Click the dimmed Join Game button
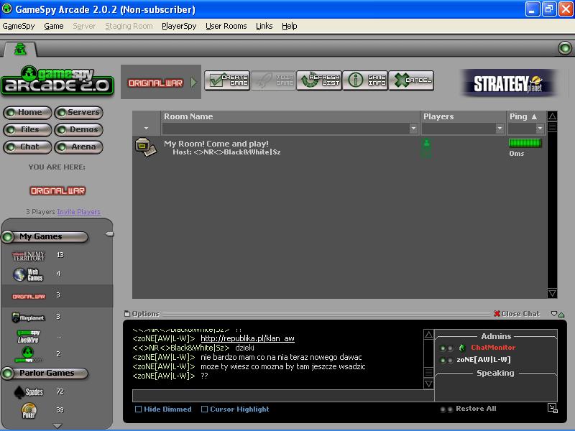This screenshot has width=575, height=431. point(273,80)
